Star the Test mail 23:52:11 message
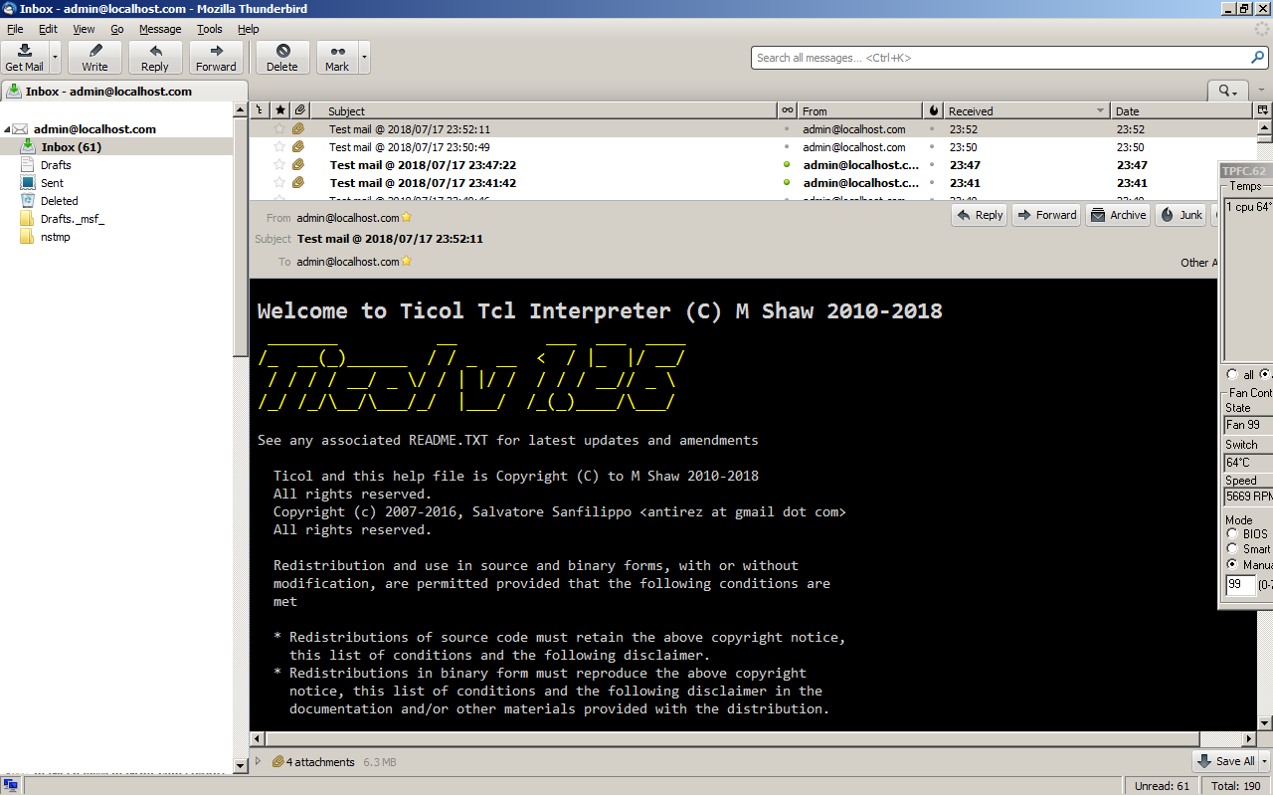 [x=279, y=129]
